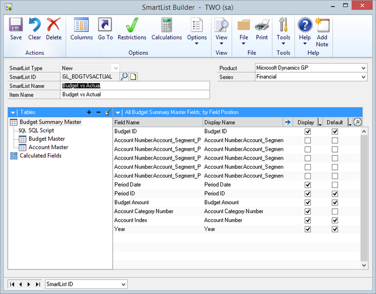This screenshot has width=376, height=294.
Task: Add a table with the plus icon
Action: (x=89, y=112)
